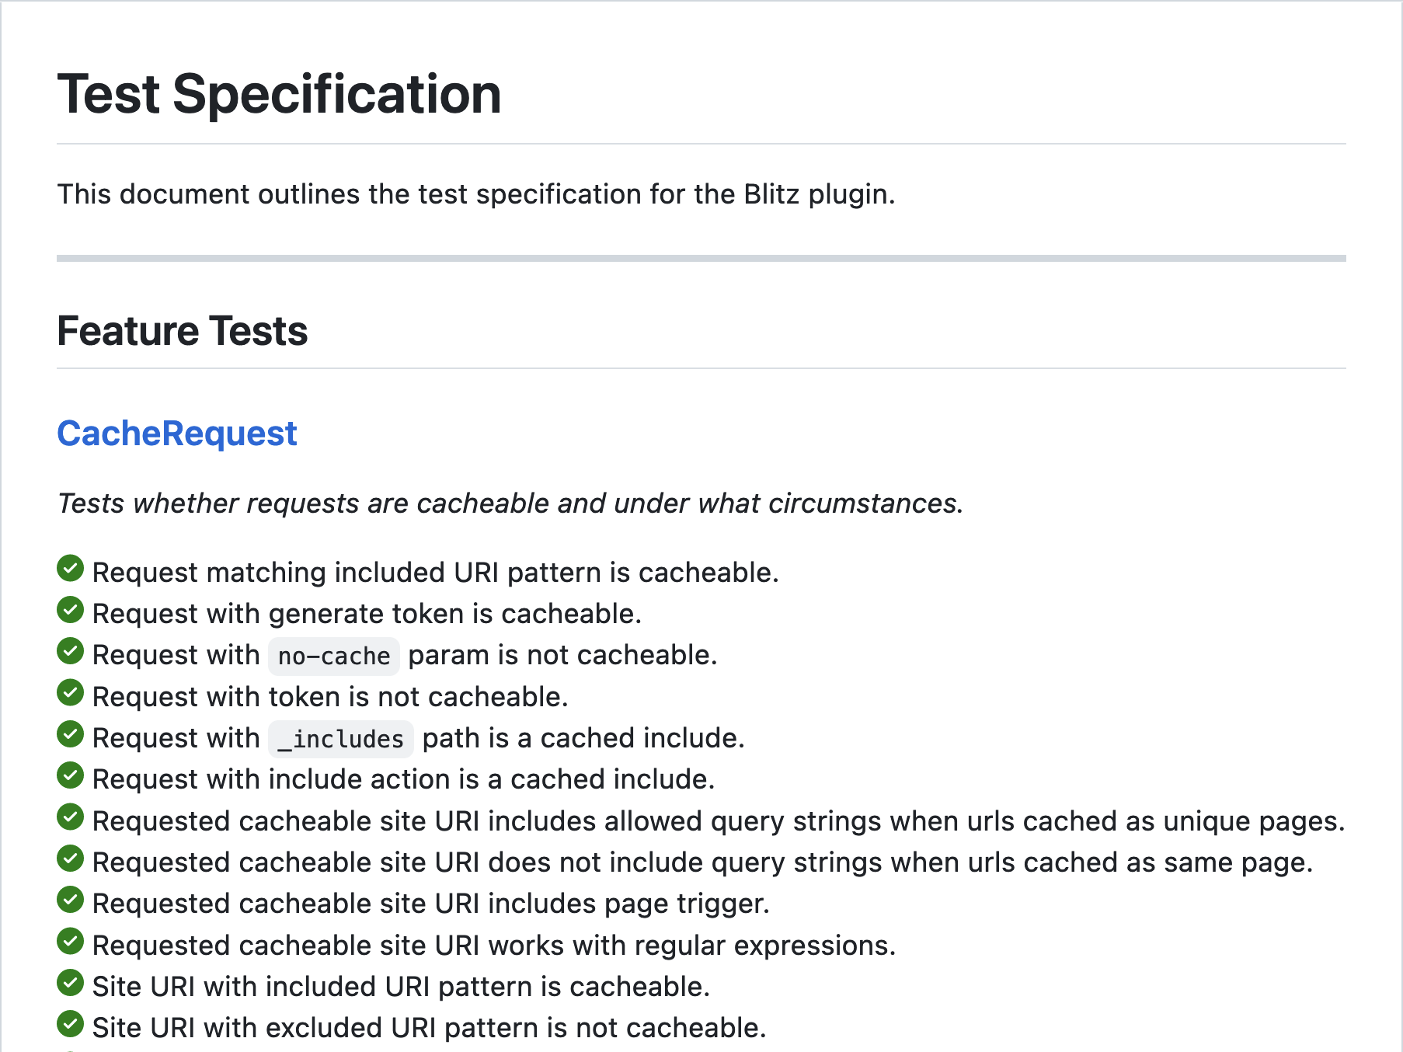Click the italic description about cacheable requests
The image size is (1403, 1052).
point(510,503)
